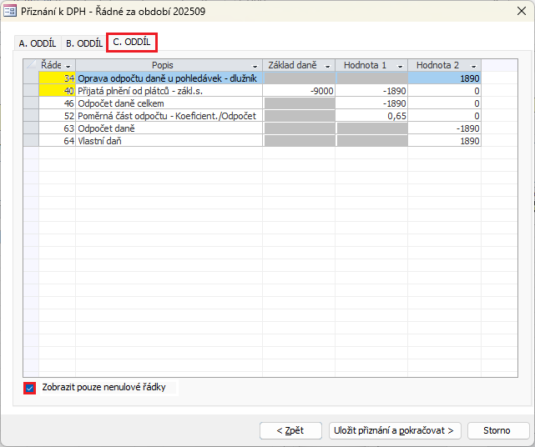Select row number 46 cell
This screenshot has height=447, width=535.
coord(58,103)
